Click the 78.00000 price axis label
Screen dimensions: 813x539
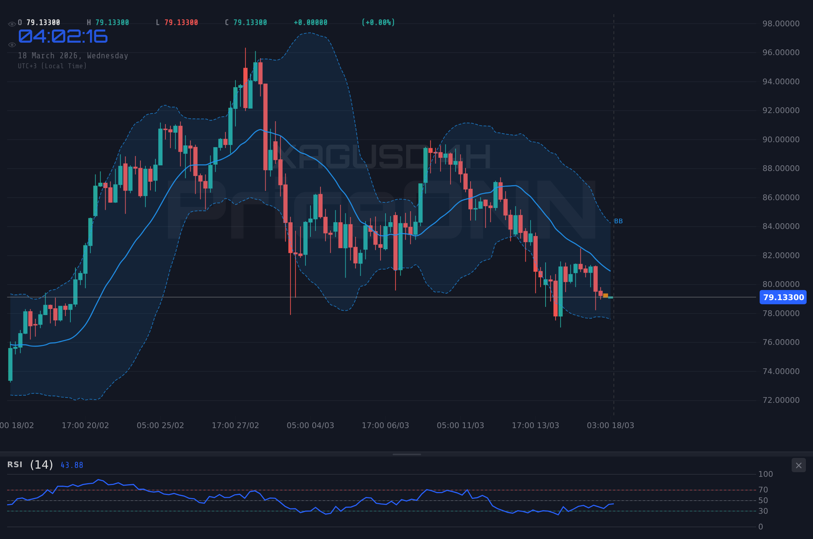click(781, 314)
